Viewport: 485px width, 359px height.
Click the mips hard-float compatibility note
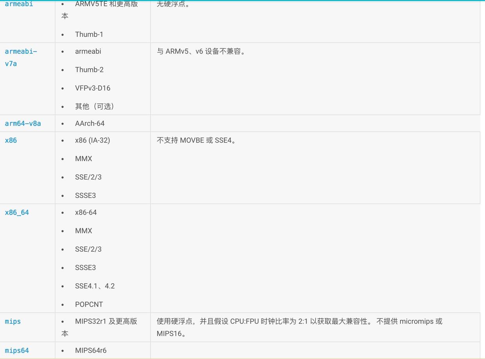tap(300, 327)
